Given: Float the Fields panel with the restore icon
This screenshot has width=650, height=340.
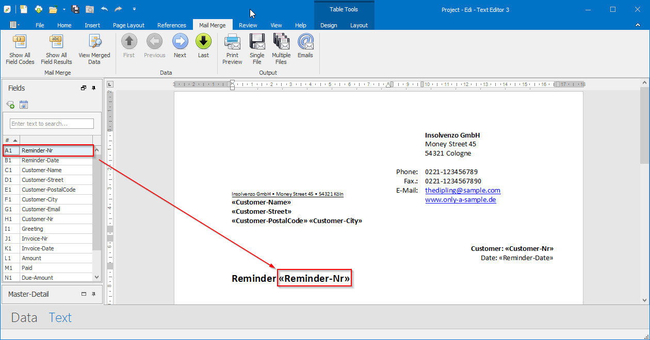Looking at the screenshot, I should [x=84, y=88].
